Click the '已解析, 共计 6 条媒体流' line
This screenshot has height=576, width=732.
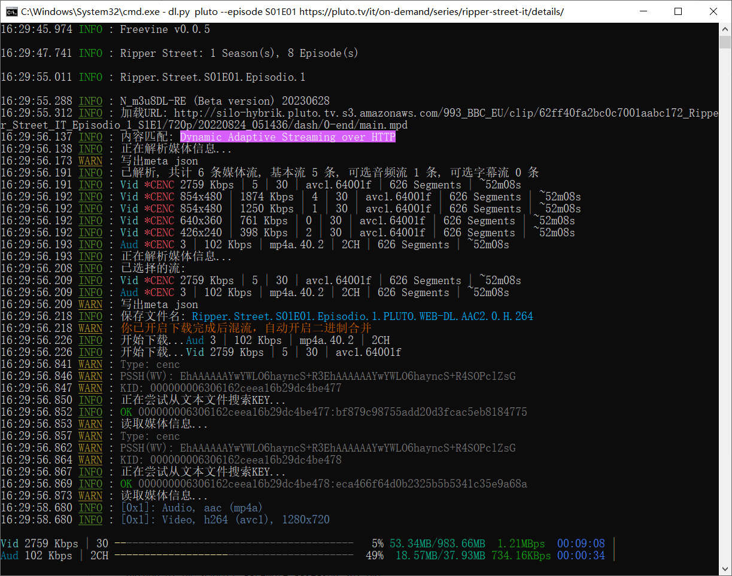tap(329, 173)
